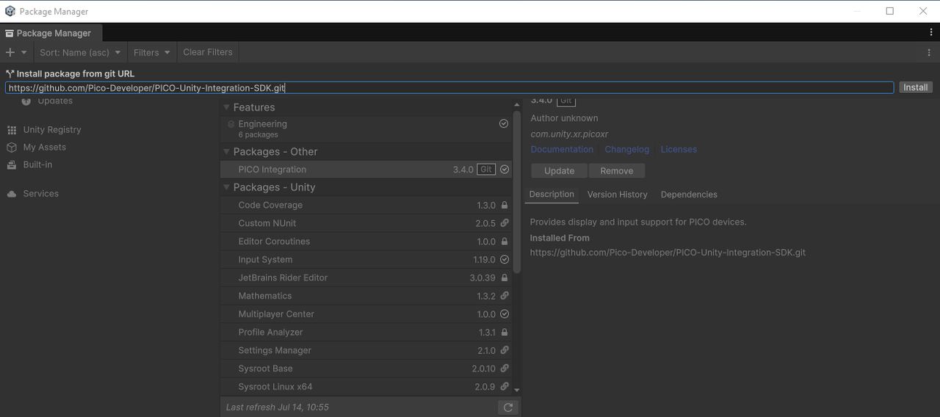Click the Clear Filters button
Screen dimensions: 940x417
click(x=208, y=52)
